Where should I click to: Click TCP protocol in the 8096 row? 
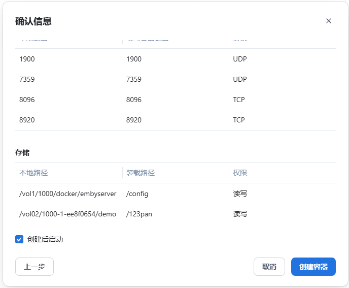pos(239,100)
